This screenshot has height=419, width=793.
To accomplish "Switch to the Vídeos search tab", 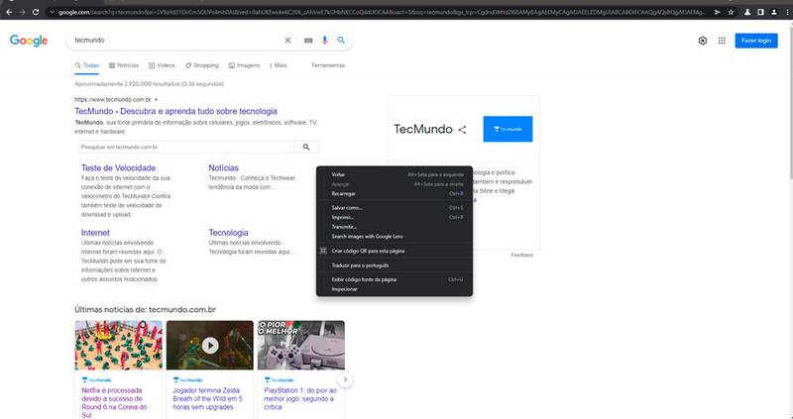I will click(x=162, y=65).
